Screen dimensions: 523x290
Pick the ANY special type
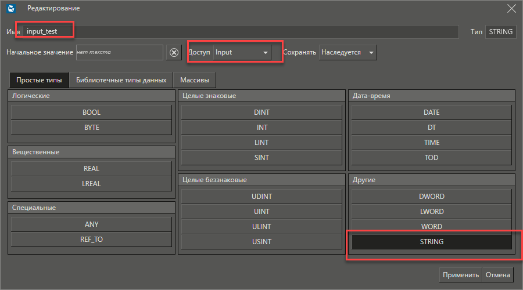[91, 224]
